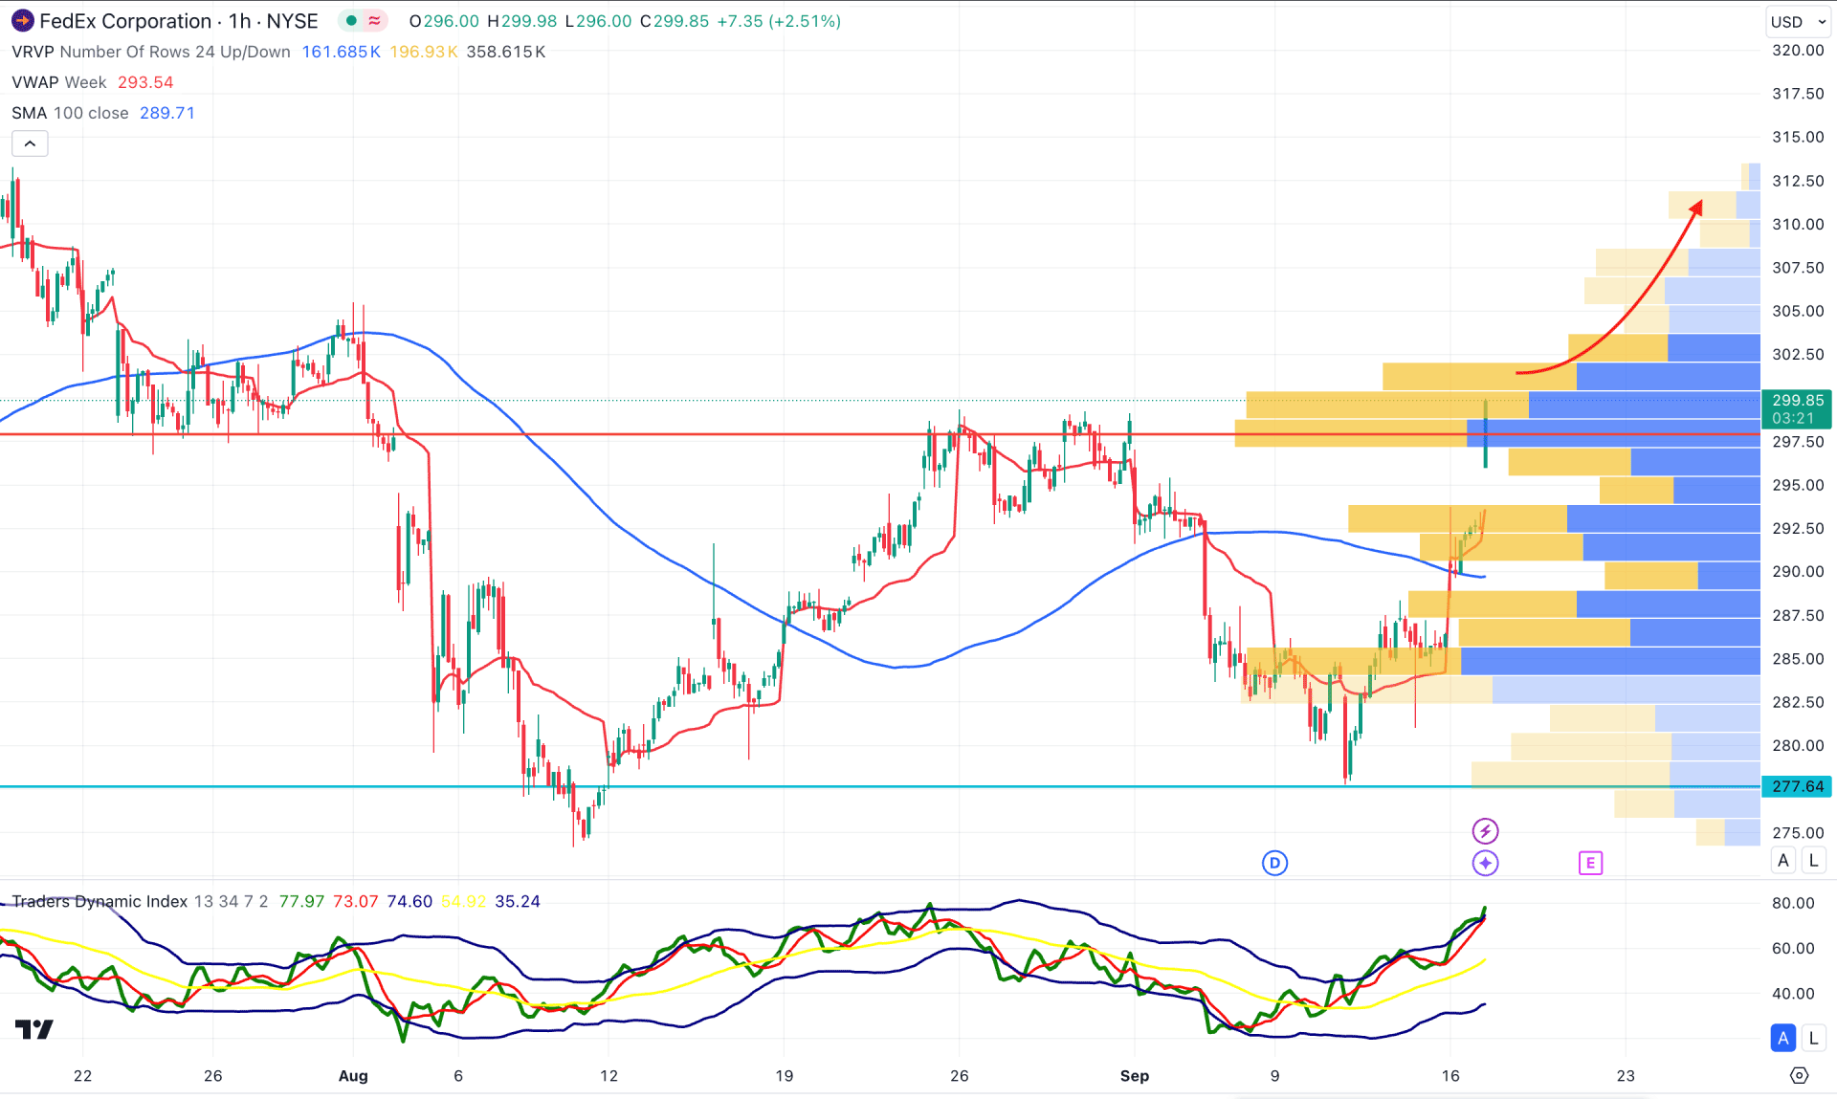Select the SMA 100 close indicator legend
The width and height of the screenshot is (1837, 1099).
70,113
